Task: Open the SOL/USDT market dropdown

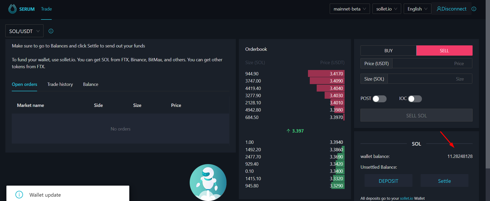Action: [x=24, y=31]
